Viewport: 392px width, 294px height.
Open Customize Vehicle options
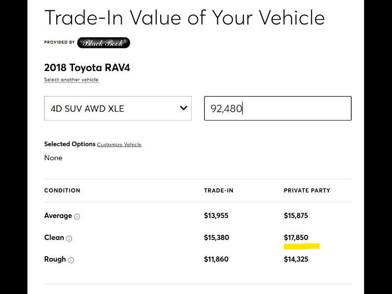coord(119,144)
